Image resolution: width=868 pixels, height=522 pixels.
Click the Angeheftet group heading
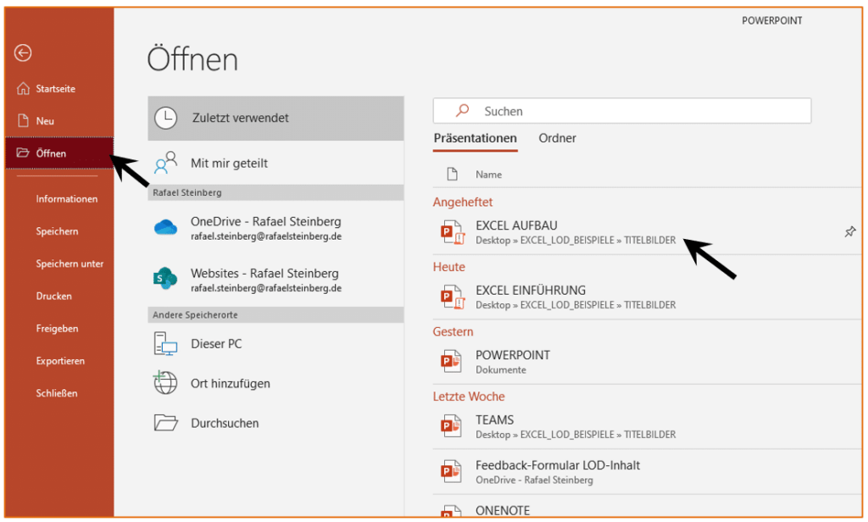coord(462,202)
